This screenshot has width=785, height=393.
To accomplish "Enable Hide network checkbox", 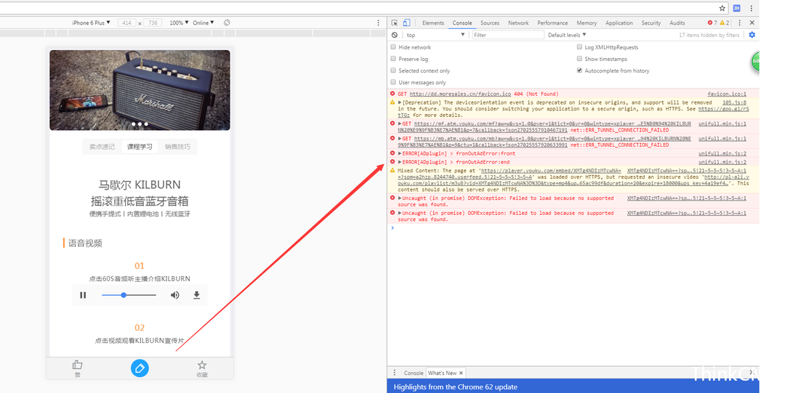I will (x=393, y=46).
